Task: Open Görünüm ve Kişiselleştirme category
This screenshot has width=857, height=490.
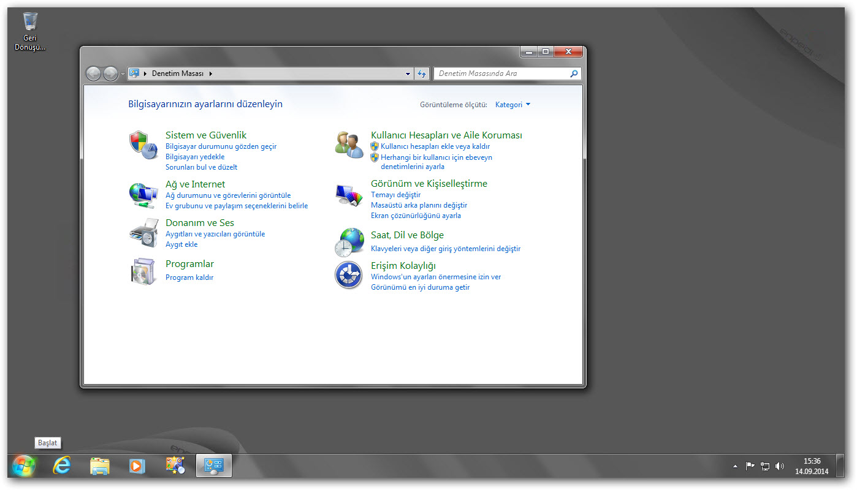Action: [x=429, y=184]
